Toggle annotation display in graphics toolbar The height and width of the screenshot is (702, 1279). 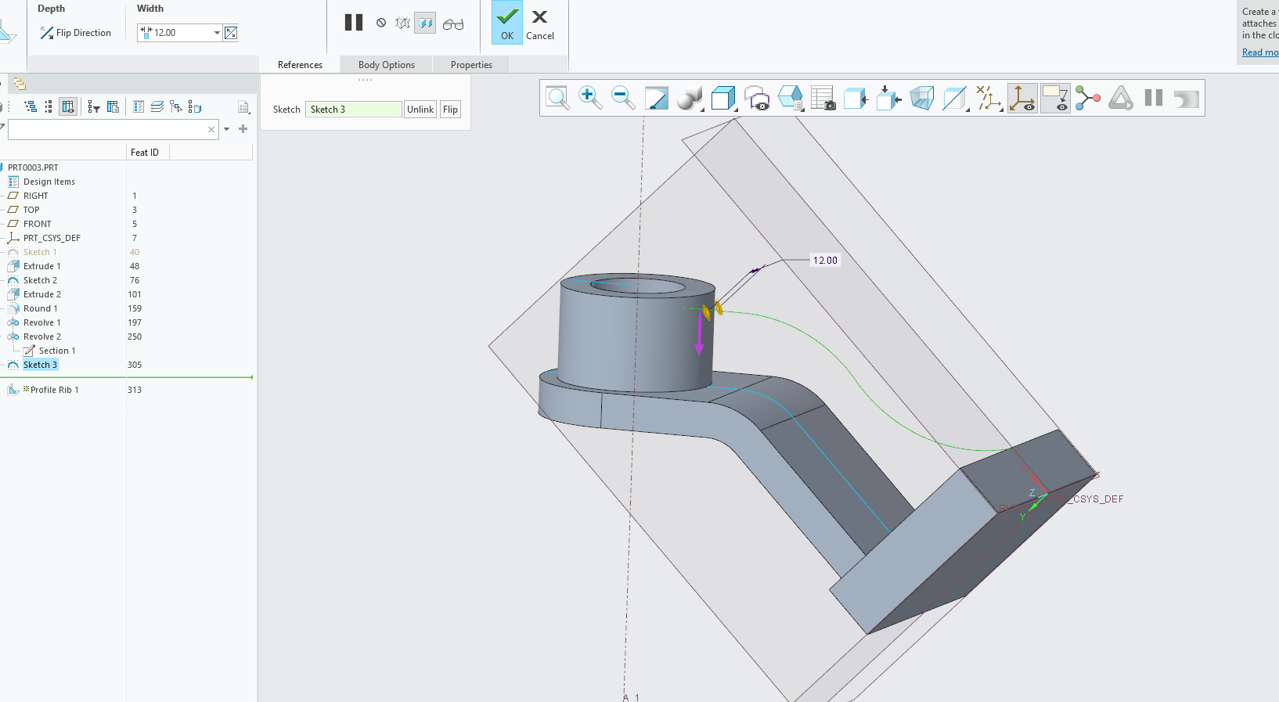coord(1055,98)
